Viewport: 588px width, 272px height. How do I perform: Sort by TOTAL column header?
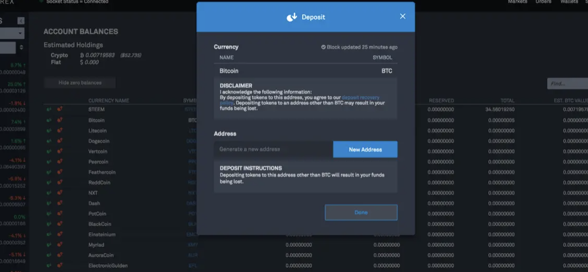tap(507, 101)
